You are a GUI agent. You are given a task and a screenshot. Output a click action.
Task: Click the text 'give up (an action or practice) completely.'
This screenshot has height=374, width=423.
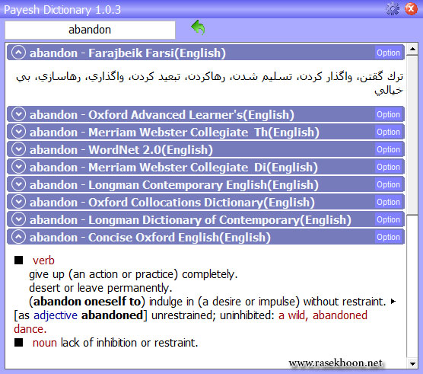tap(133, 274)
